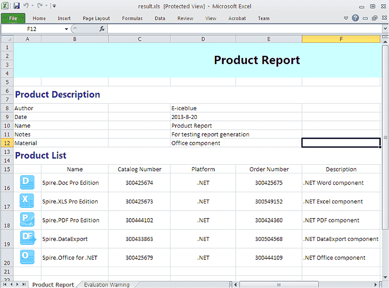Open the File tab
The image size is (389, 288).
[13, 18]
